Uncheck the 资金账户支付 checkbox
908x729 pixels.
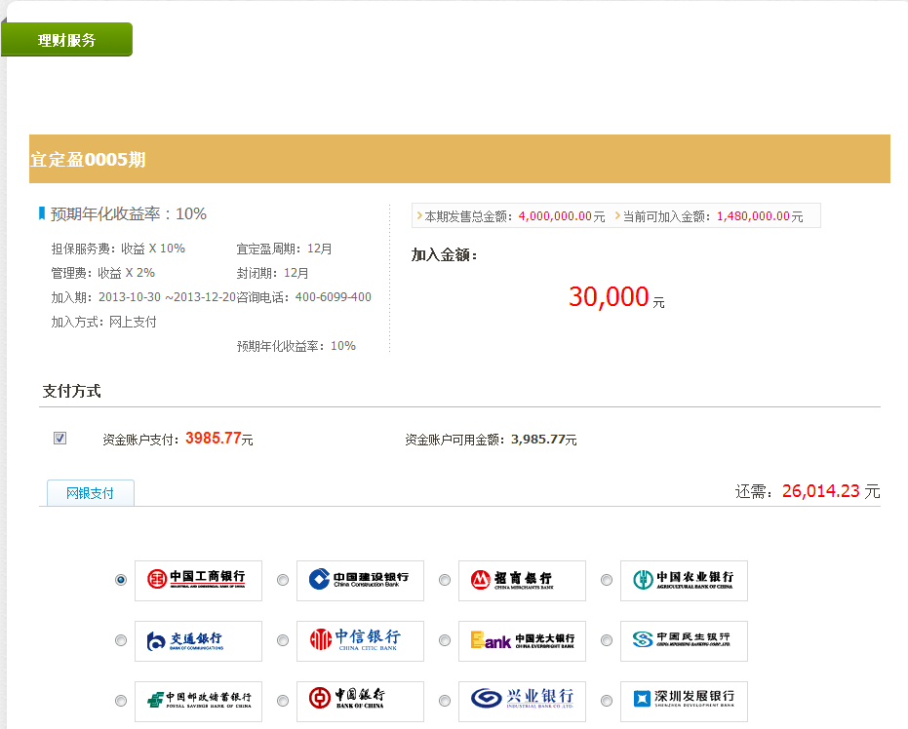[x=59, y=439]
